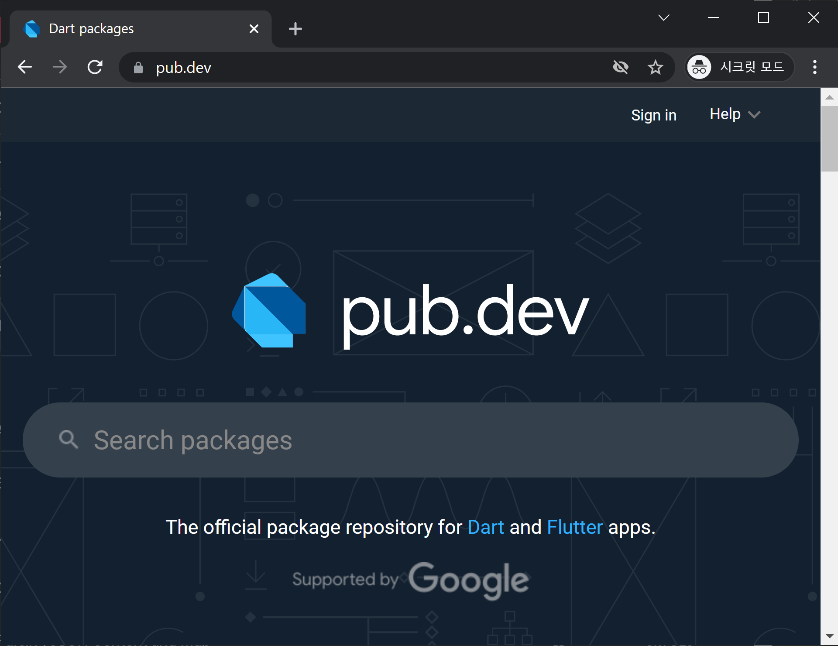
Task: Click the vertical scrollbar thumb
Action: click(x=829, y=139)
